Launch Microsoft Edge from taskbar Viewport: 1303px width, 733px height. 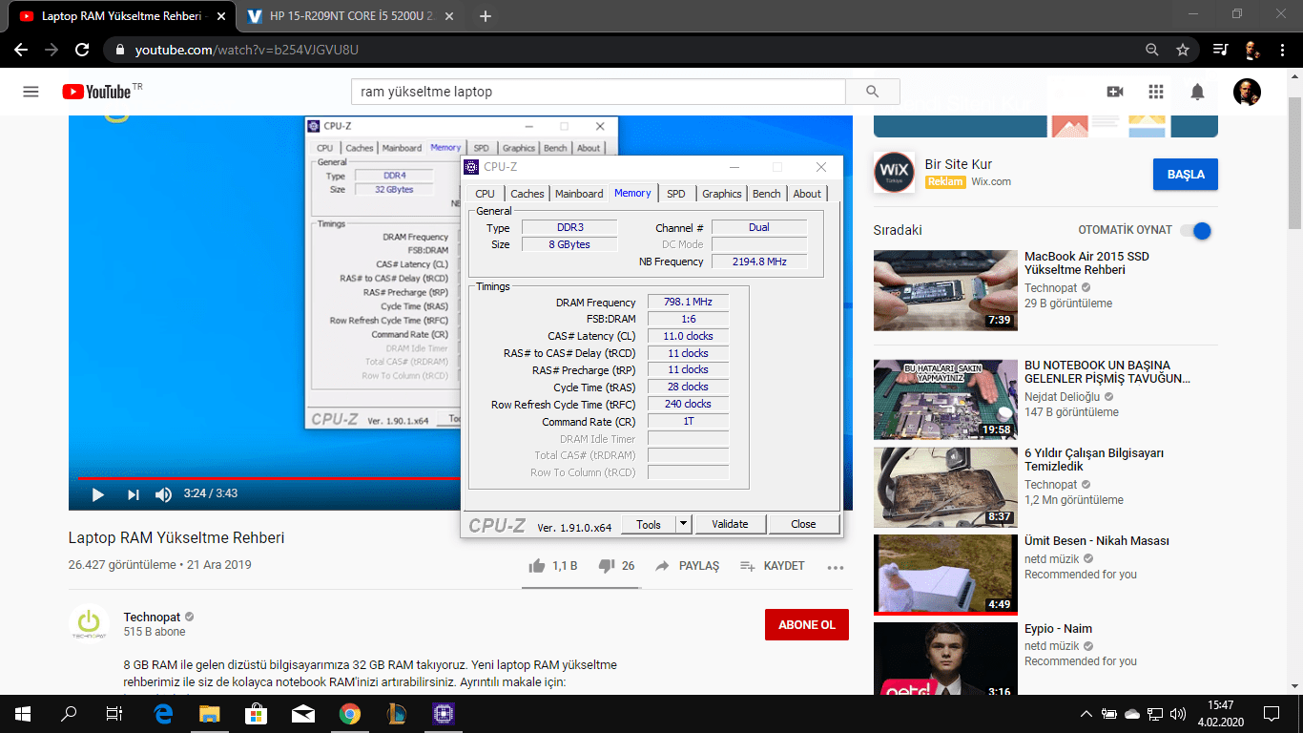163,714
